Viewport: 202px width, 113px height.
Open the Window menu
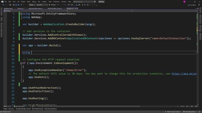[x=64, y=2]
